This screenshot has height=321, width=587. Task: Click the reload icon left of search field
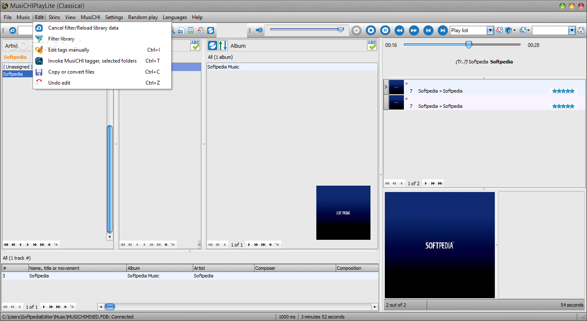[x=12, y=30]
